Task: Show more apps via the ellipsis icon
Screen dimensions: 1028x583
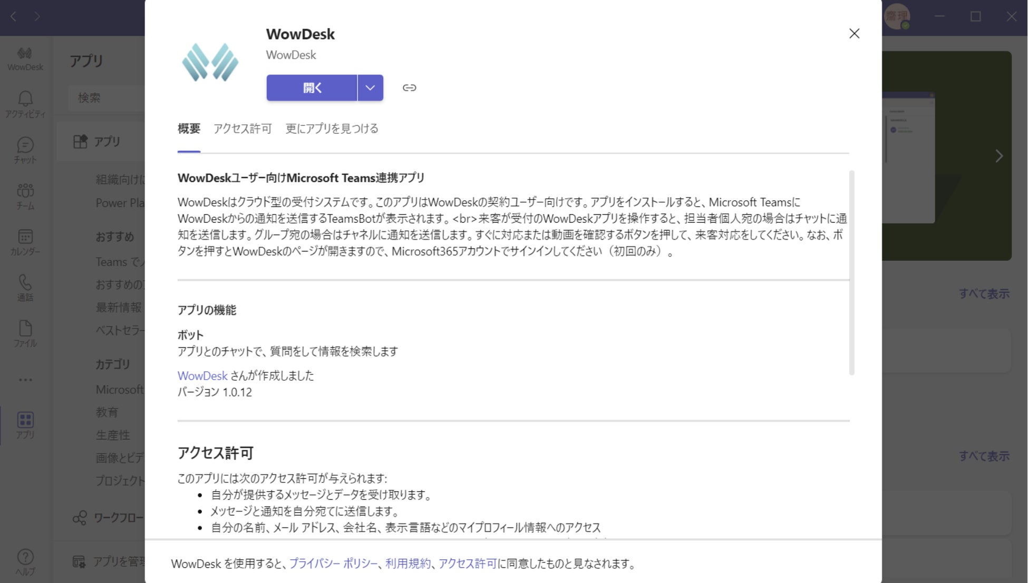Action: pyautogui.click(x=25, y=380)
